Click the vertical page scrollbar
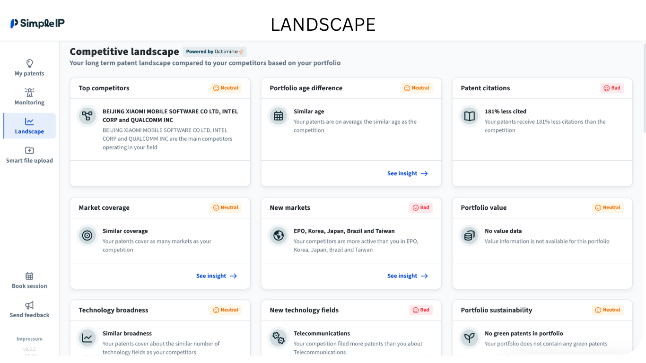Screen dimensions: 646x363 point(644,88)
